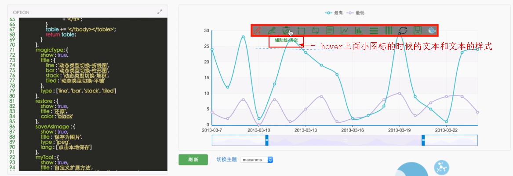The height and width of the screenshot is (176, 513).
Task: Click the zoom back reset icon
Action: pyautogui.click(x=316, y=30)
